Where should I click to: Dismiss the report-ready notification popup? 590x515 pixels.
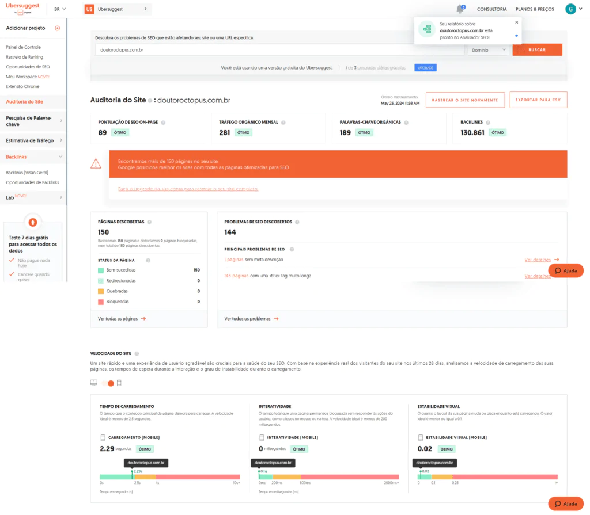tap(516, 22)
